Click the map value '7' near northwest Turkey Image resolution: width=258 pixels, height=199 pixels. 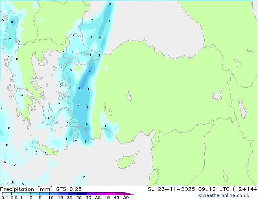point(89,72)
